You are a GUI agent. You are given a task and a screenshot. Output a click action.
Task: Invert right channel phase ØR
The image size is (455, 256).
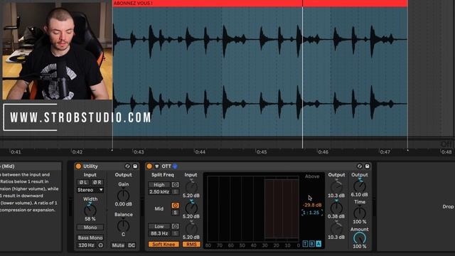point(97,182)
